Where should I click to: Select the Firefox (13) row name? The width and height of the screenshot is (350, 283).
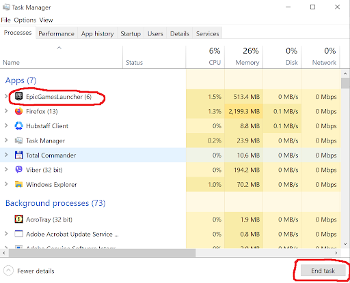coord(42,111)
